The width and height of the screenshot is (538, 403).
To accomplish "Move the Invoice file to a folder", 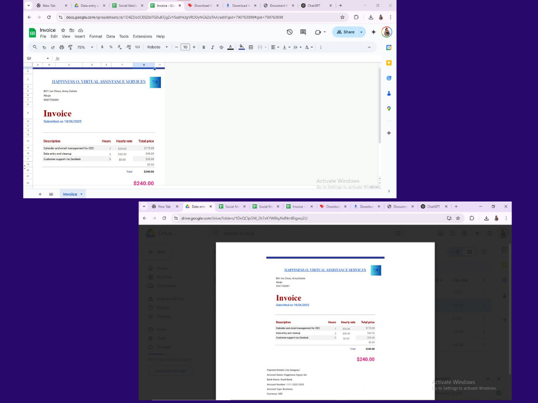I will click(x=72, y=30).
